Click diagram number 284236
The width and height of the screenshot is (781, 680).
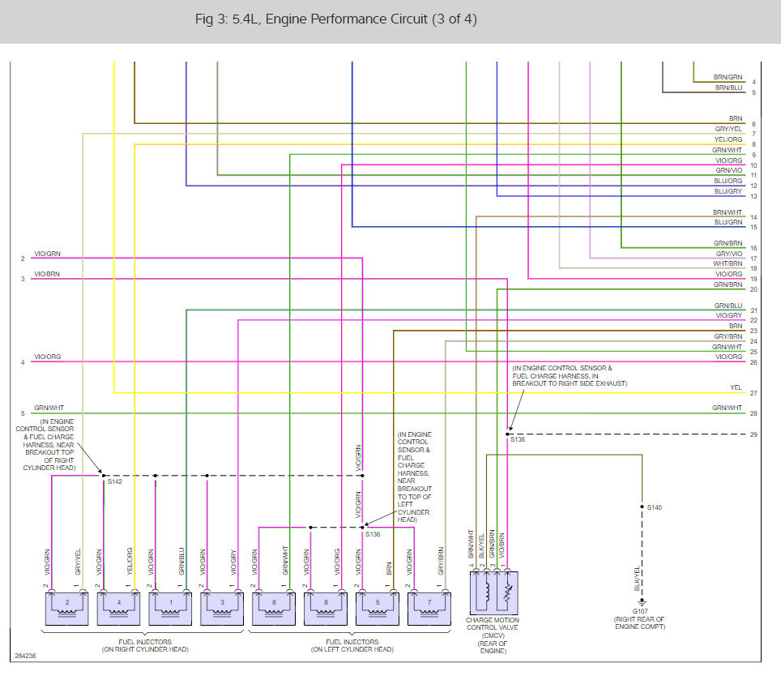tap(25, 656)
